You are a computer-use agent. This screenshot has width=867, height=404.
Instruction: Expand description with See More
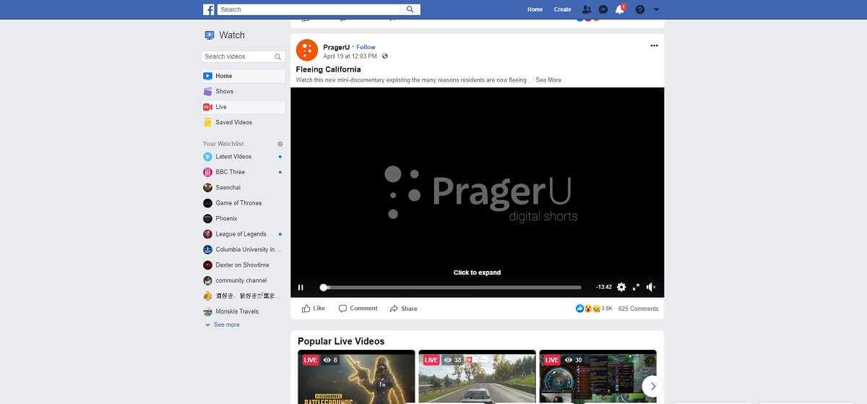pos(548,79)
